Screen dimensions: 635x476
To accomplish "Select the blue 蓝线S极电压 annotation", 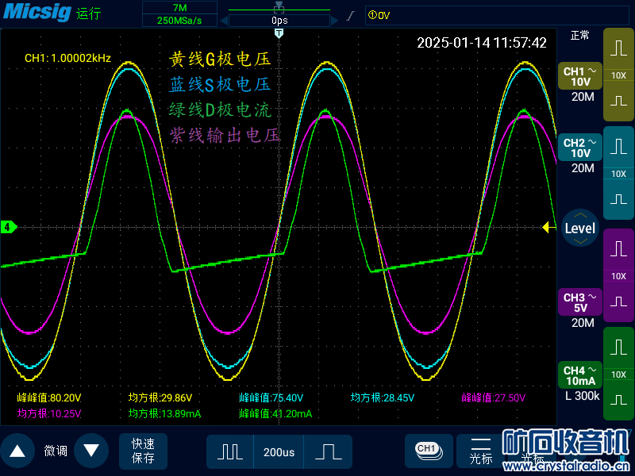I will [220, 85].
